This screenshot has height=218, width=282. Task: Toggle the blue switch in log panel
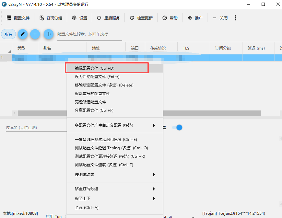[x=177, y=128]
